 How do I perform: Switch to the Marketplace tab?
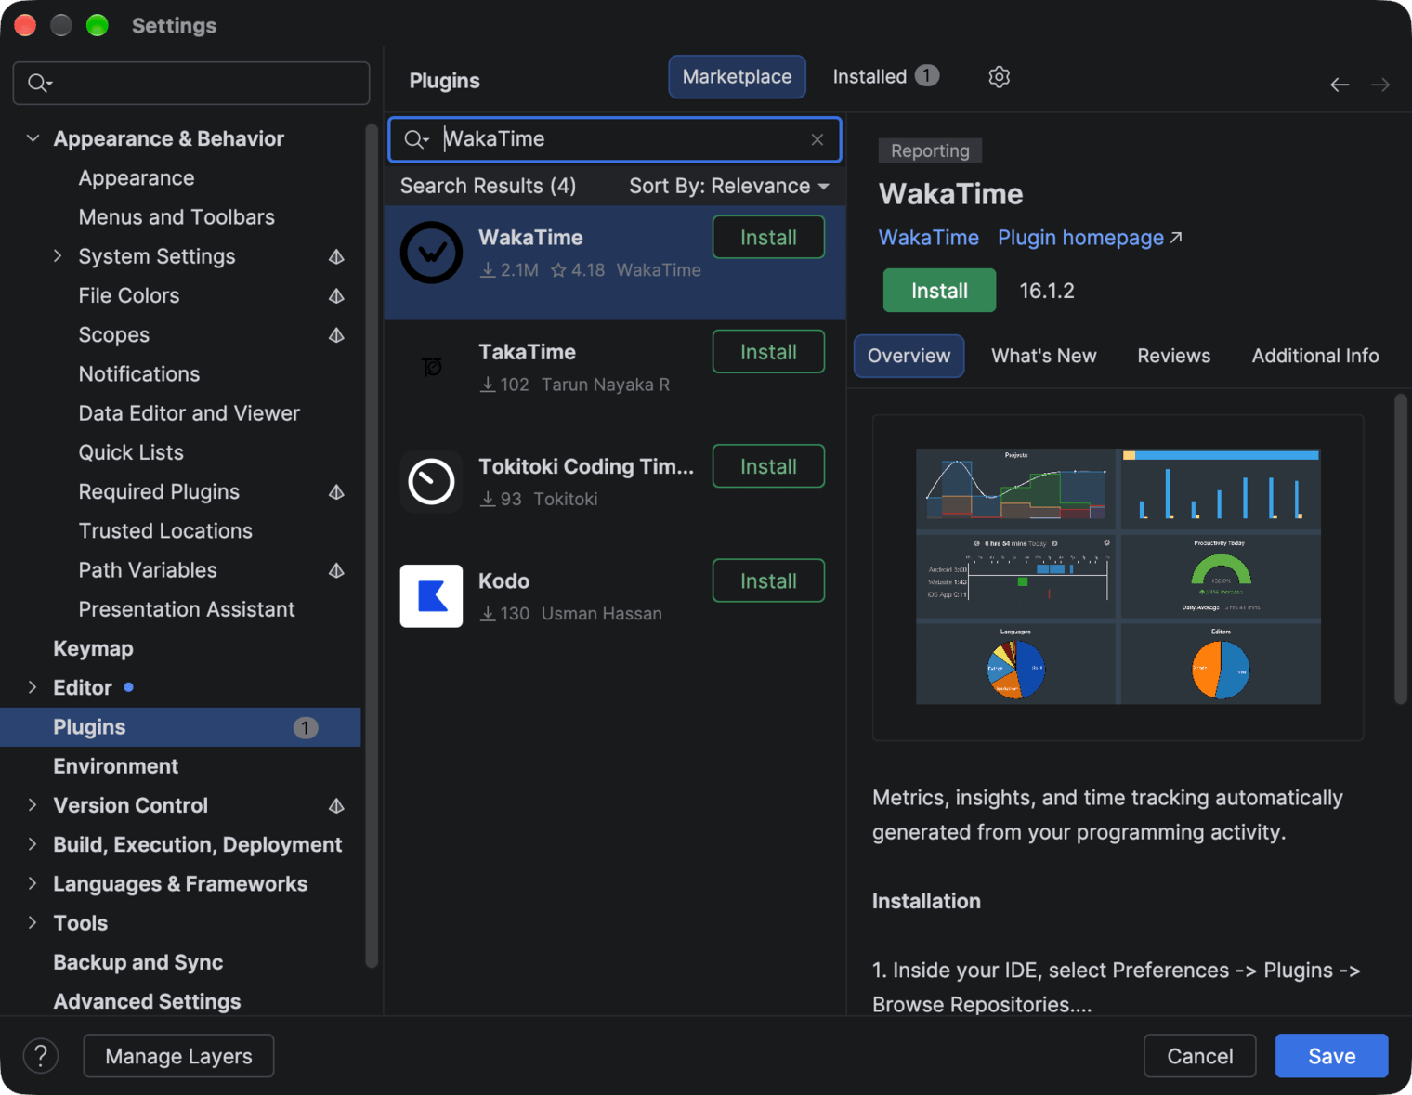[x=737, y=77]
